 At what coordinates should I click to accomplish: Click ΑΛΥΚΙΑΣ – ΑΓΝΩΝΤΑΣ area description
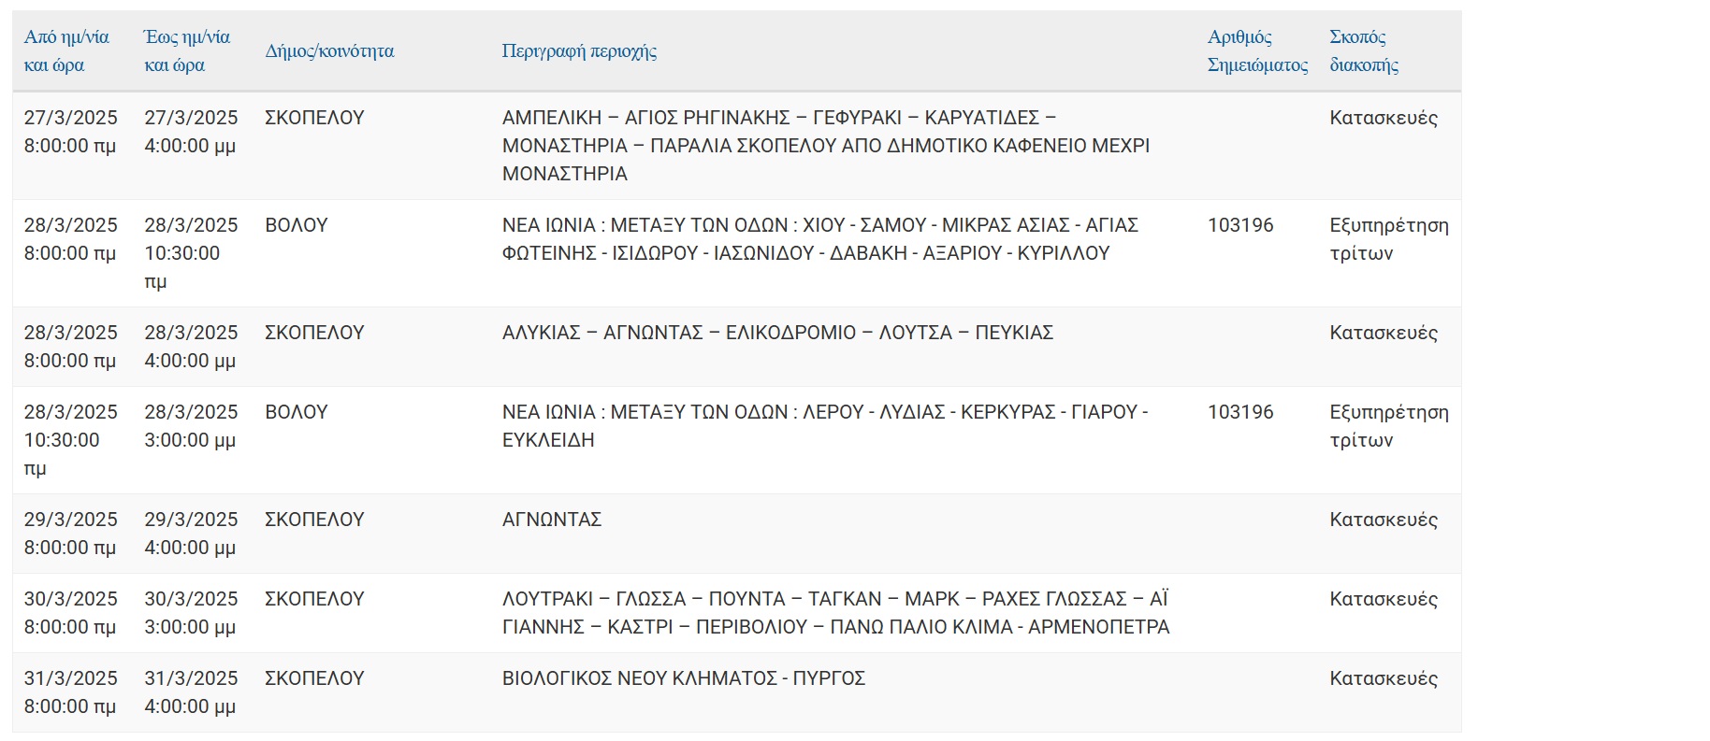click(777, 333)
